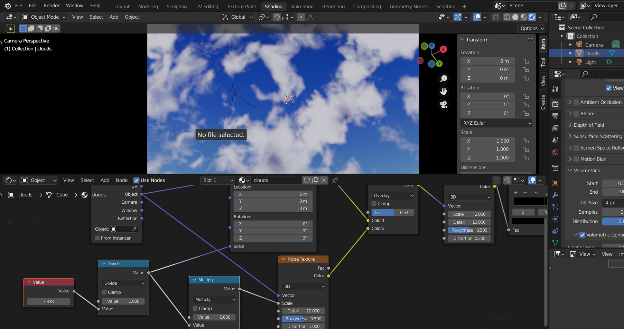Click the fake user shield icon
624x329 pixels.
[307, 180]
